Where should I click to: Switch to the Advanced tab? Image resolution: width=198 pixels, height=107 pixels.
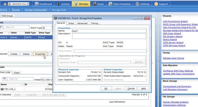[82, 23]
